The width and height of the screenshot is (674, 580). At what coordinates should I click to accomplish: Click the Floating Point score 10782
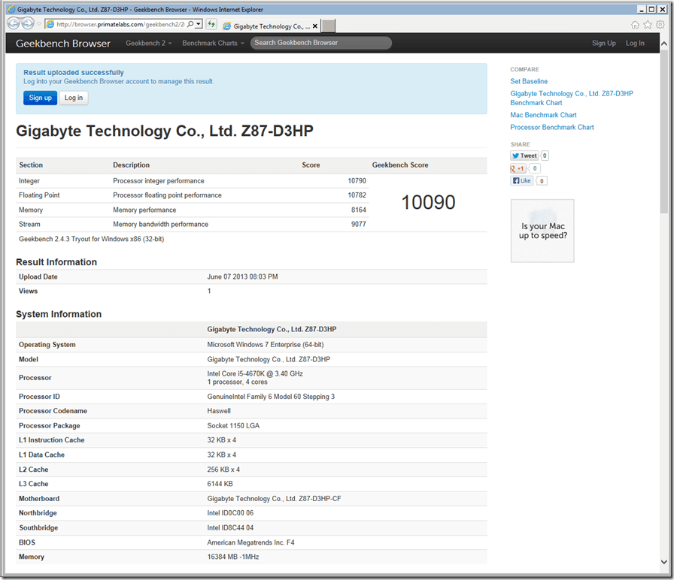click(x=357, y=195)
